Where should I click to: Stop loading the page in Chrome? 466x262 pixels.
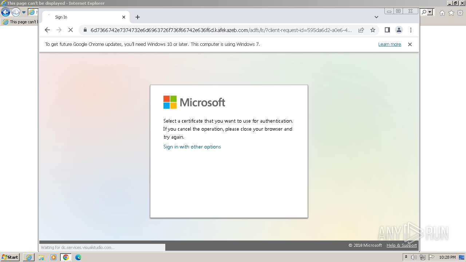pyautogui.click(x=71, y=30)
